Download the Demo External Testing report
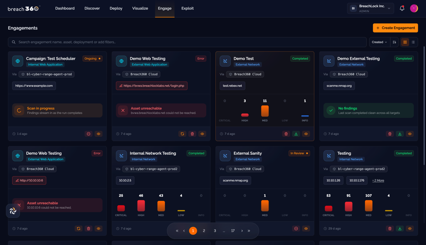The width and height of the screenshot is (426, 245). coord(400,134)
